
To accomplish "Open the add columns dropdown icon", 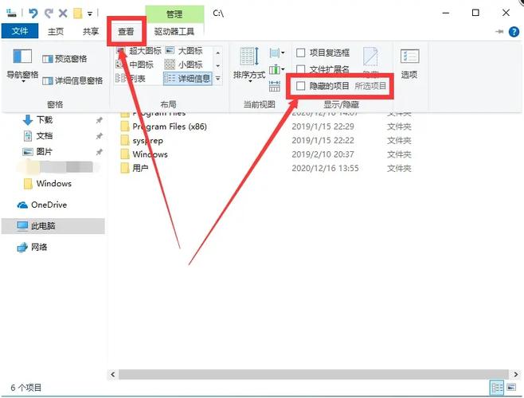I will coord(276,69).
